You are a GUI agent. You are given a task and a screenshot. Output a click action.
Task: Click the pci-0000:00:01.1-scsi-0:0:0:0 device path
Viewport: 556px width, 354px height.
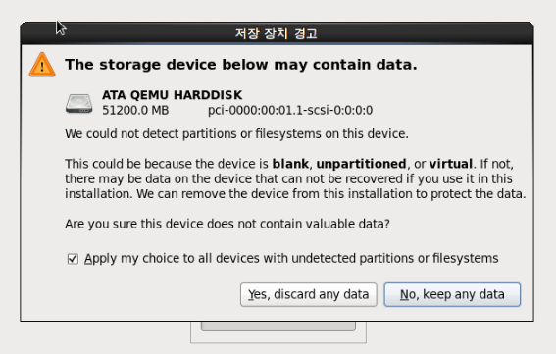290,110
